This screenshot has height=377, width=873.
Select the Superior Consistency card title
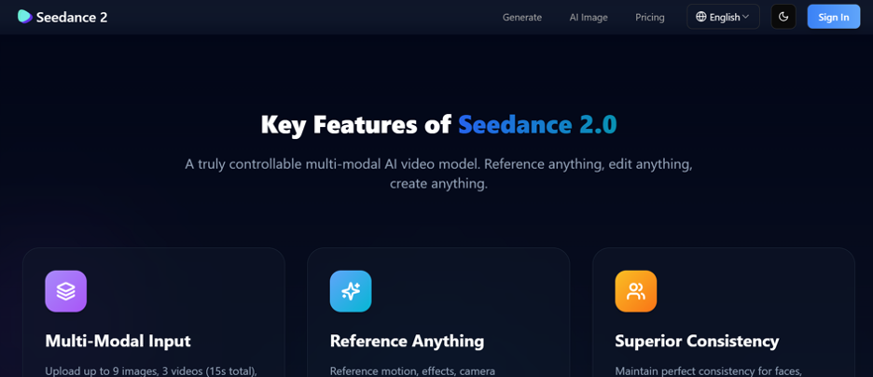pyautogui.click(x=697, y=341)
